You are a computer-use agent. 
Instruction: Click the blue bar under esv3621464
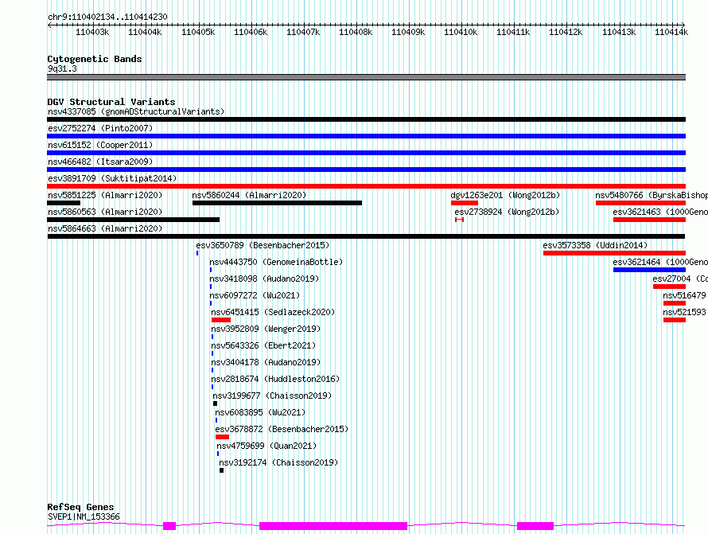tap(649, 270)
